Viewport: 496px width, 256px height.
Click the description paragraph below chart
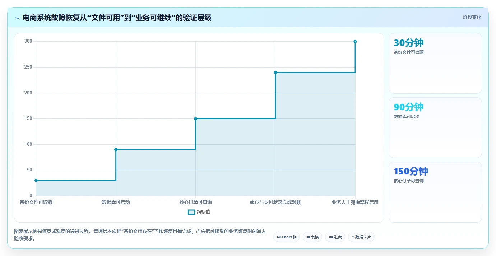[140, 235]
